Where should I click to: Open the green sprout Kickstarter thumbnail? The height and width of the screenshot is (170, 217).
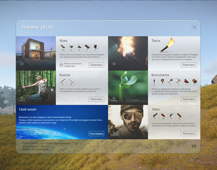(x=128, y=88)
